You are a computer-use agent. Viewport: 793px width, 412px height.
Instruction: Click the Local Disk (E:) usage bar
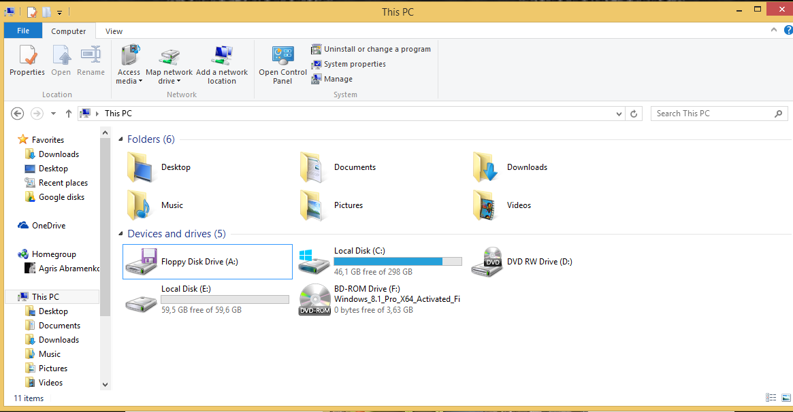[x=225, y=299]
